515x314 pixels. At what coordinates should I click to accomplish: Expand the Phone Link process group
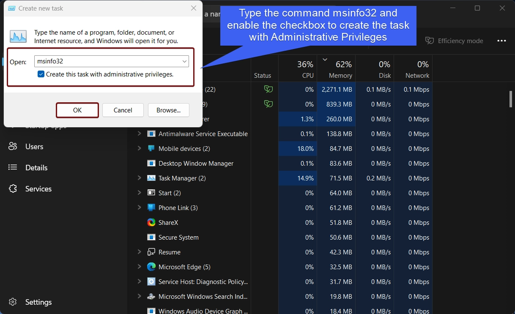coord(139,208)
